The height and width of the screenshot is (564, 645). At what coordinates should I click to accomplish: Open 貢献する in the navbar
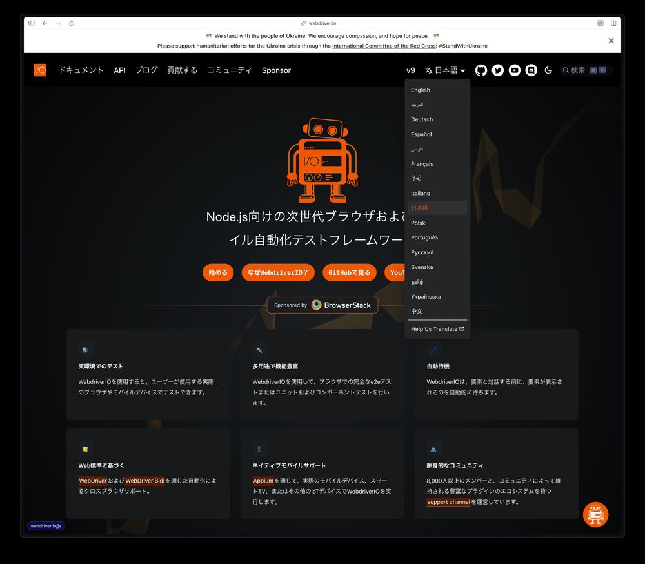pyautogui.click(x=183, y=70)
